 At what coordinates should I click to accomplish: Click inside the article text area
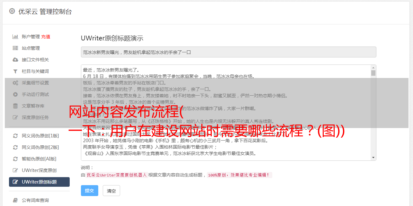226,113
